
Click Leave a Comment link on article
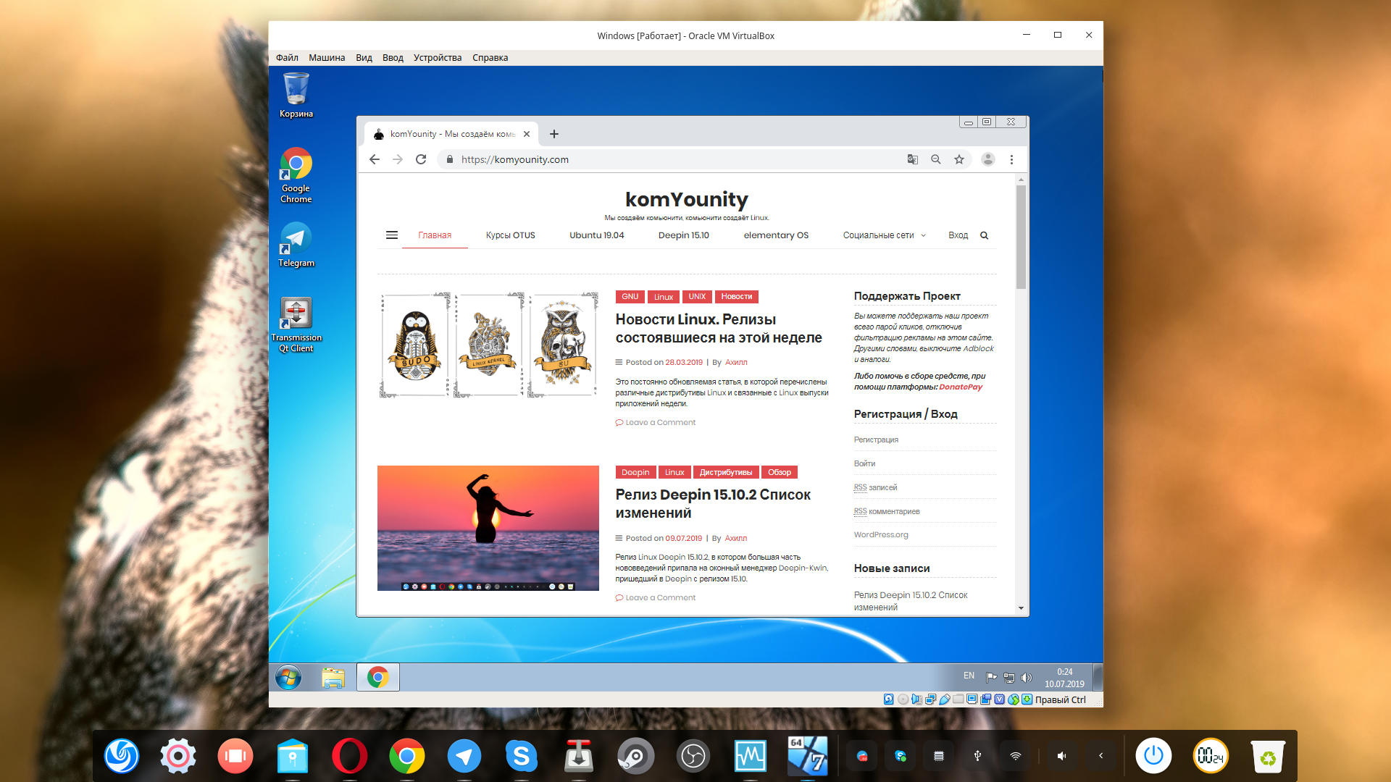coord(659,421)
